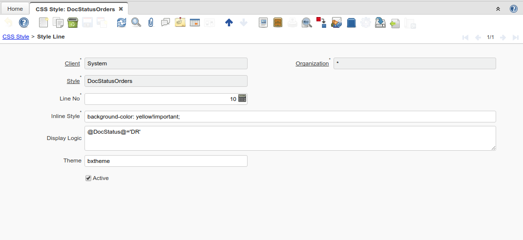523x240 pixels.
Task: Click the CSS Style breadcrumb link
Action: click(x=16, y=37)
